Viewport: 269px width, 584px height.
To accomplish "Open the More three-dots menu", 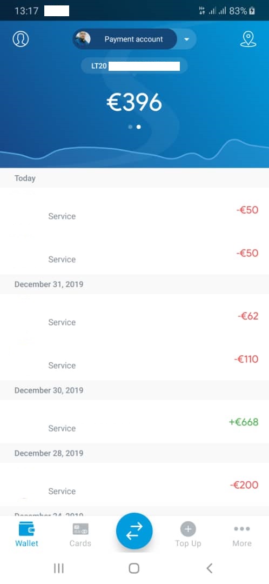I will pyautogui.click(x=242, y=528).
